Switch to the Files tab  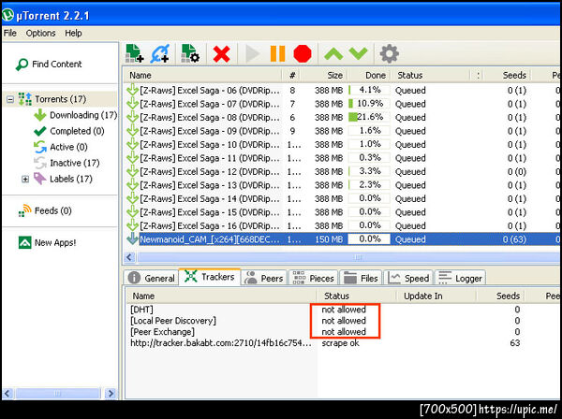point(361,278)
